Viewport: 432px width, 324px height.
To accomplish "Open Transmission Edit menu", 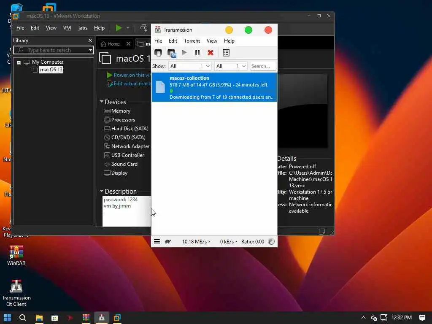I will click(173, 41).
